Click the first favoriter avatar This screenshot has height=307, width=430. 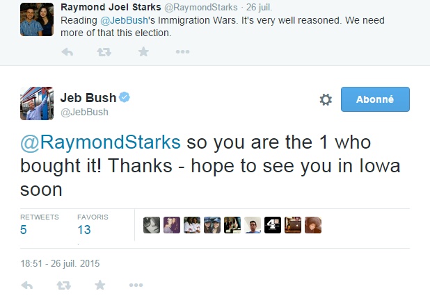pyautogui.click(x=151, y=225)
